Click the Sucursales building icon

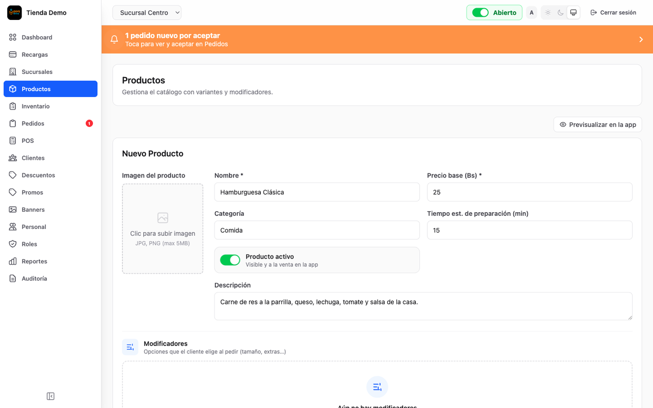(13, 72)
